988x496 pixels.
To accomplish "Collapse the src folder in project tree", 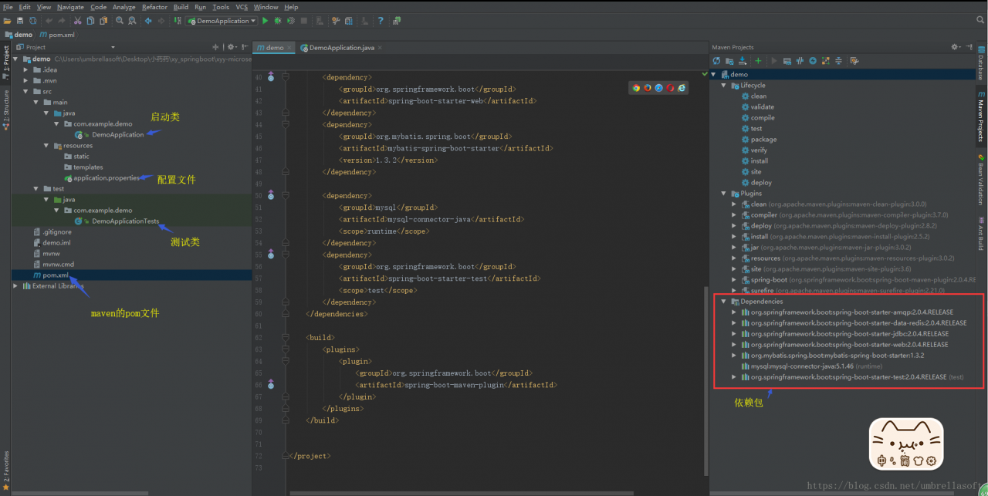I will pyautogui.click(x=25, y=91).
